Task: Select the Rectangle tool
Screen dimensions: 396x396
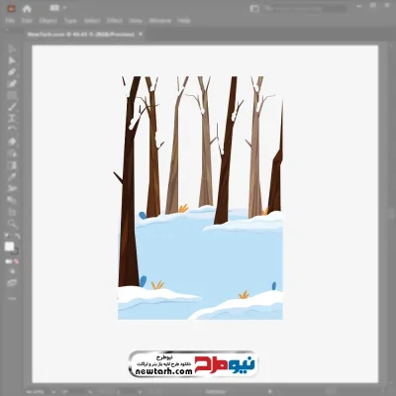Action: pyautogui.click(x=12, y=96)
